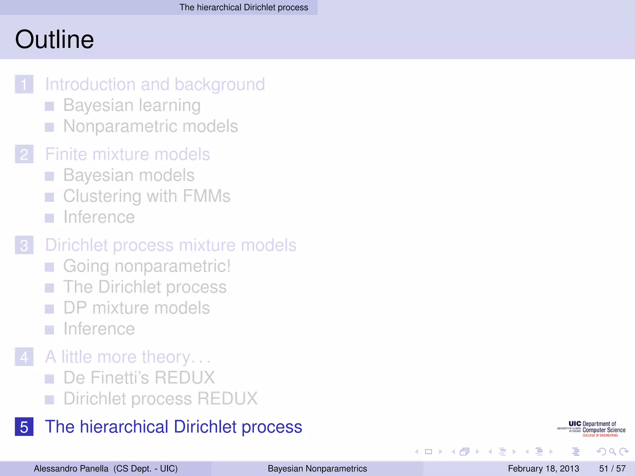
Task: Click the section number 1 box
Action: (24, 84)
